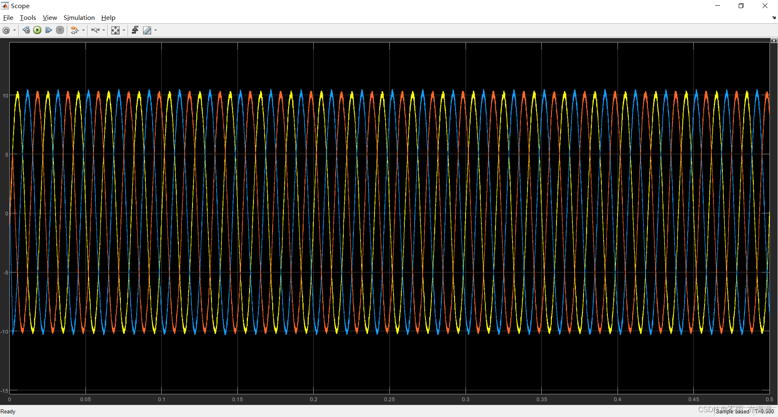The height and width of the screenshot is (417, 778).
Task: Click the dock scope arrow in menu bar
Action: [774, 18]
